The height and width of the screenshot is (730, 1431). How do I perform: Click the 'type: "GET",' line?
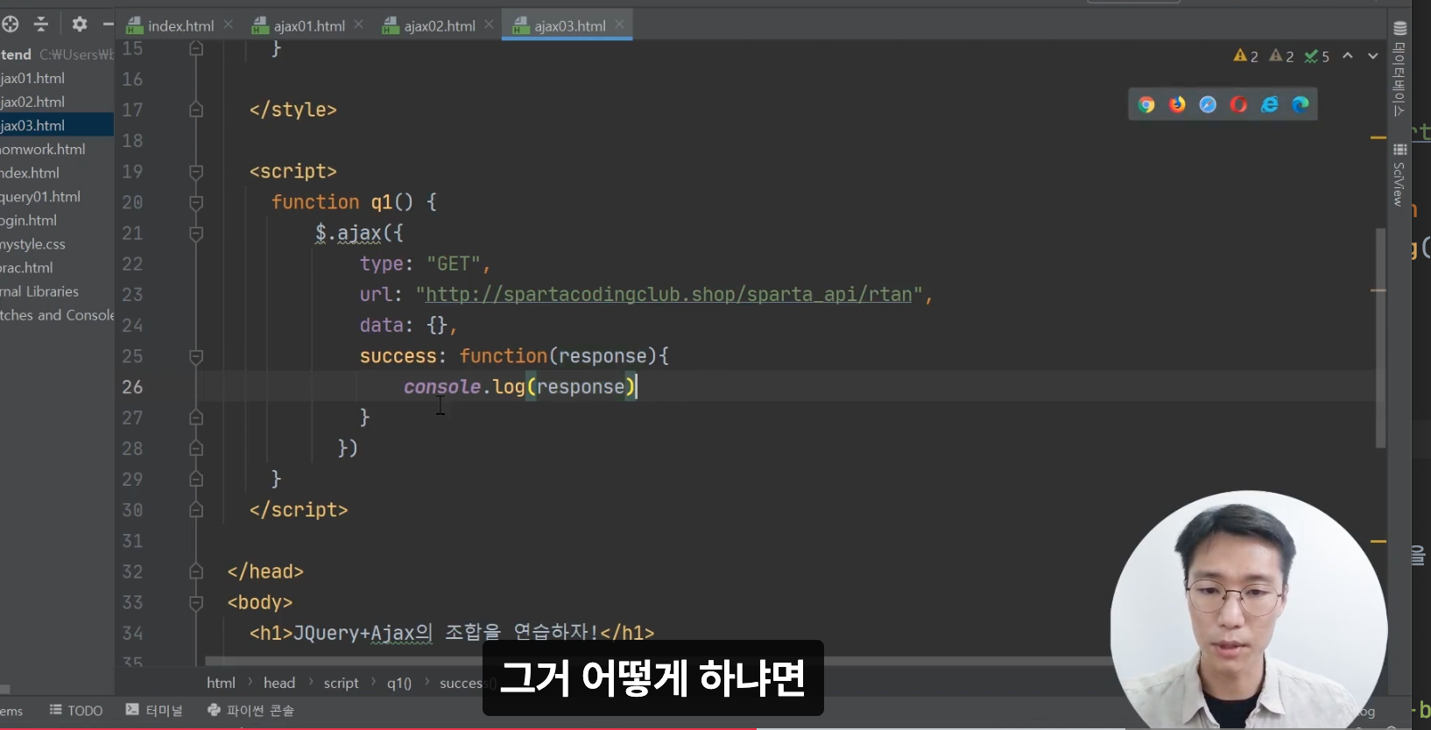click(x=426, y=263)
